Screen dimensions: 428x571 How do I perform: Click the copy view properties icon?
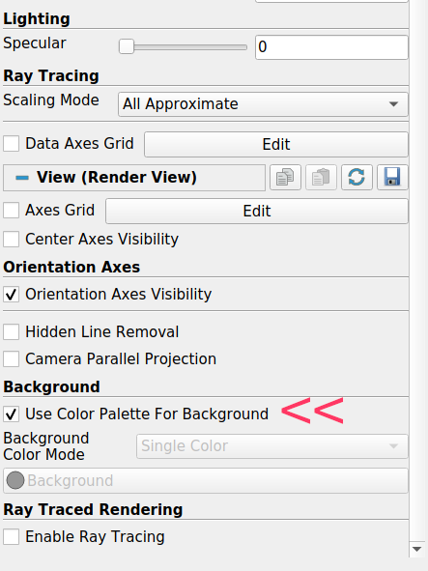coord(285,178)
